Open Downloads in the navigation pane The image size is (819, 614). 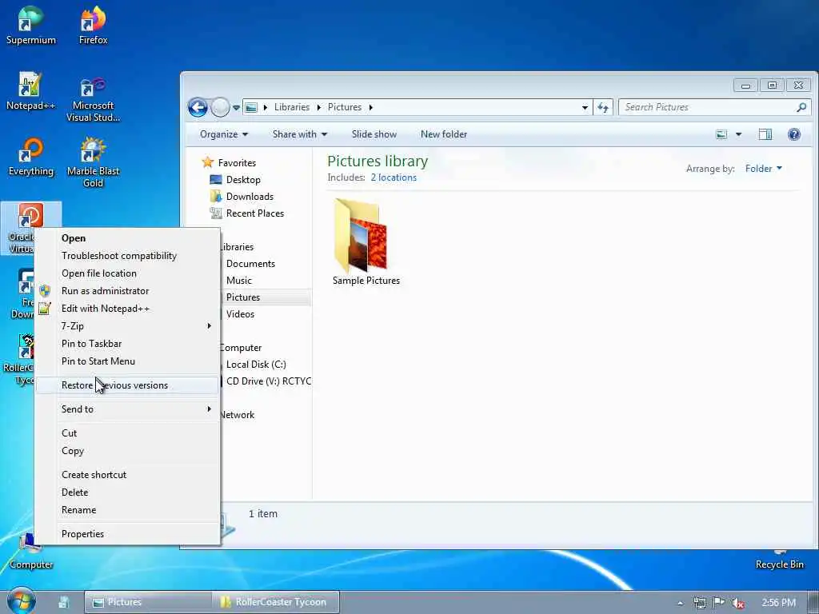click(x=250, y=197)
